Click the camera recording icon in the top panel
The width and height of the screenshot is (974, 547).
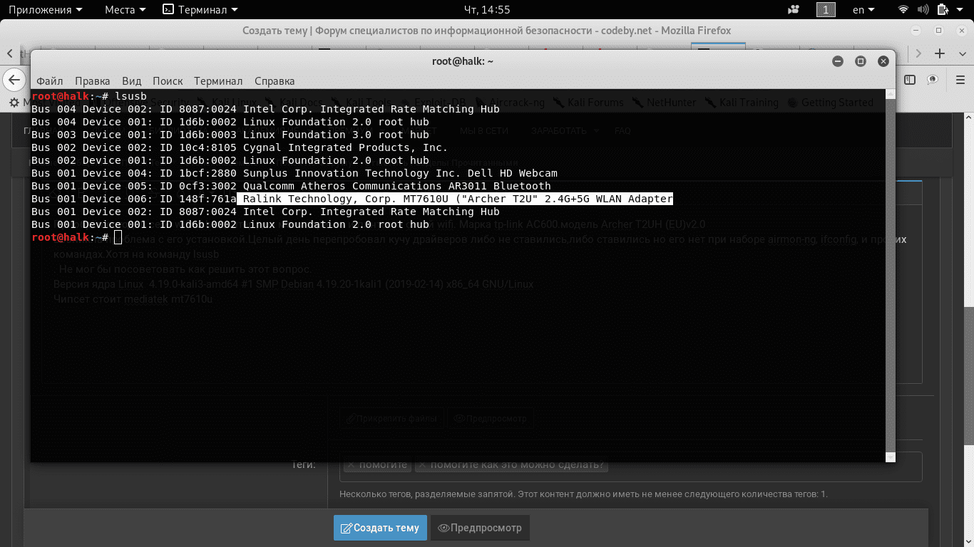click(x=794, y=9)
